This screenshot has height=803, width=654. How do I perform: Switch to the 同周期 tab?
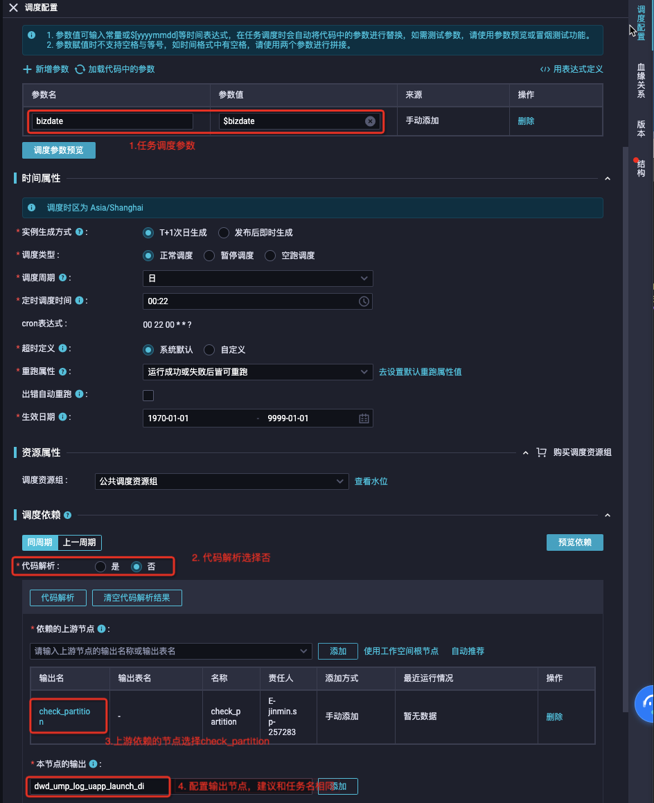click(x=40, y=542)
